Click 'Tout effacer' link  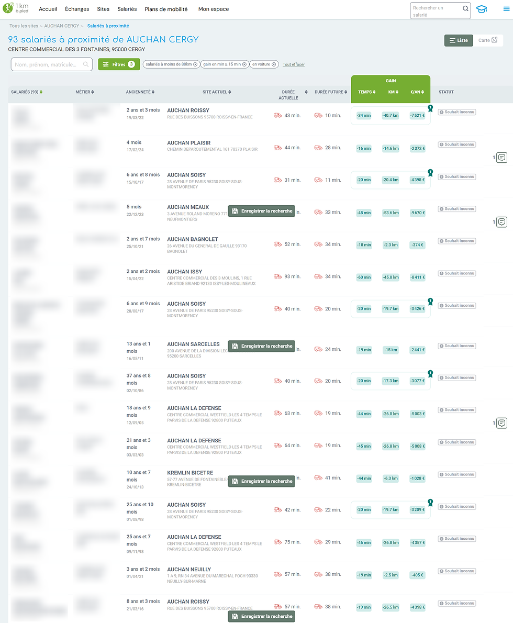pyautogui.click(x=294, y=64)
